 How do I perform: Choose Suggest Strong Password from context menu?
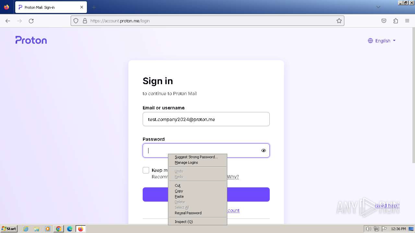(x=197, y=157)
